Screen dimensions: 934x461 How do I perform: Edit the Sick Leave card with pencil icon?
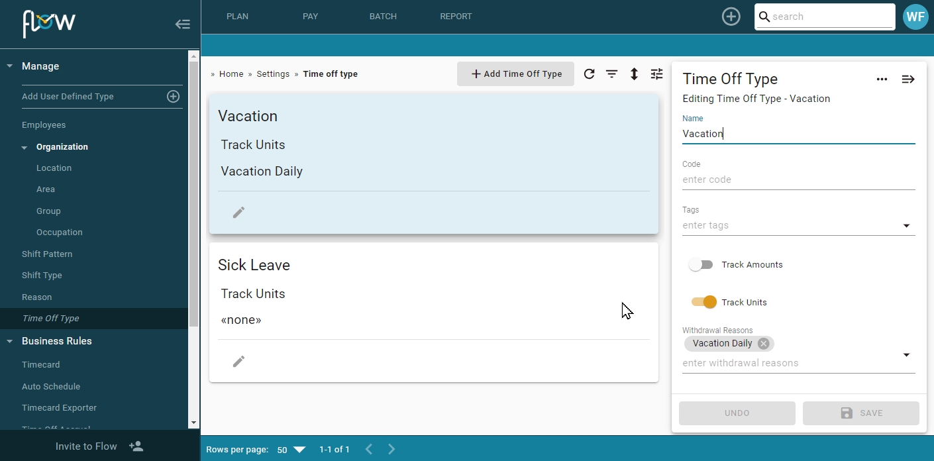(x=238, y=361)
